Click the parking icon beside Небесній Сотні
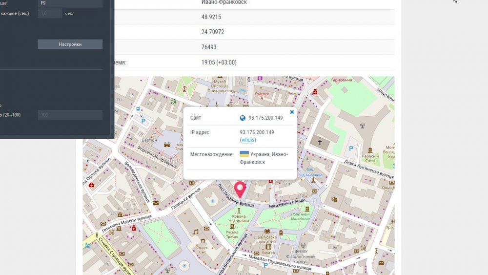488x275 pixels. [351, 149]
